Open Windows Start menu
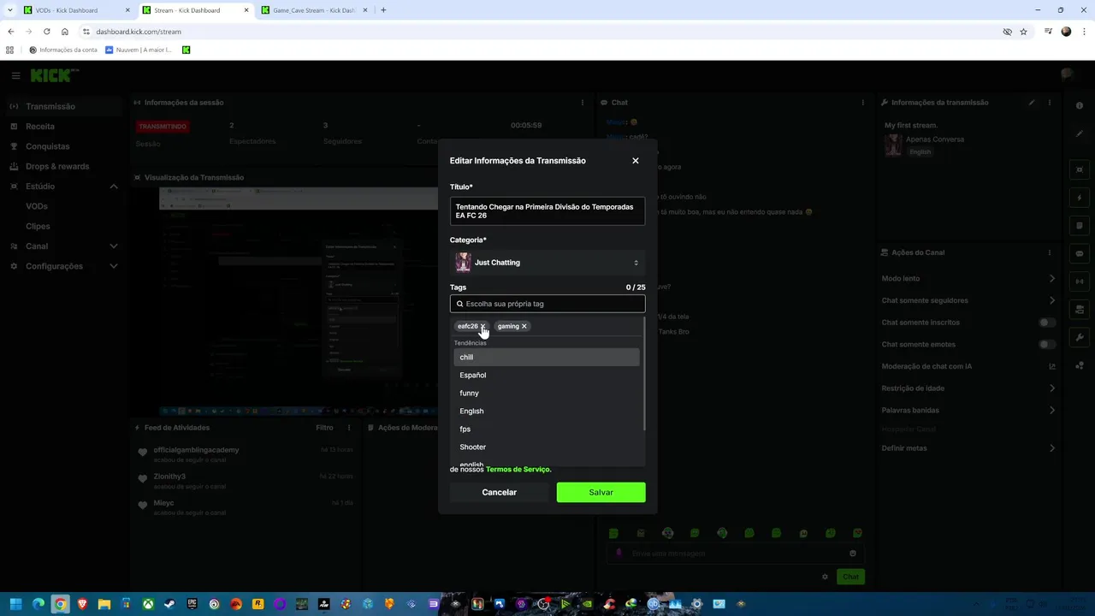The image size is (1095, 616). click(x=15, y=604)
